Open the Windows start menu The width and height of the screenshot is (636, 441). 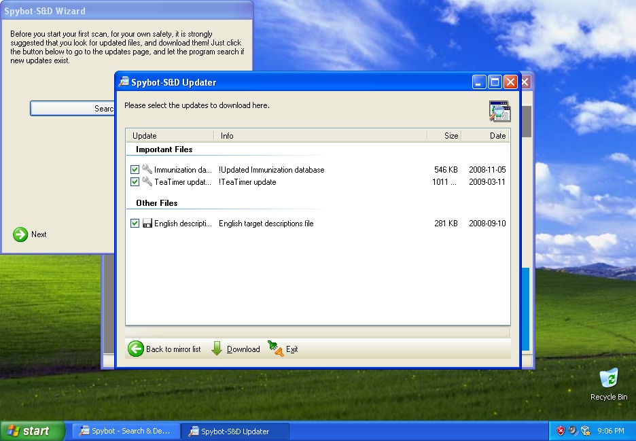click(33, 431)
